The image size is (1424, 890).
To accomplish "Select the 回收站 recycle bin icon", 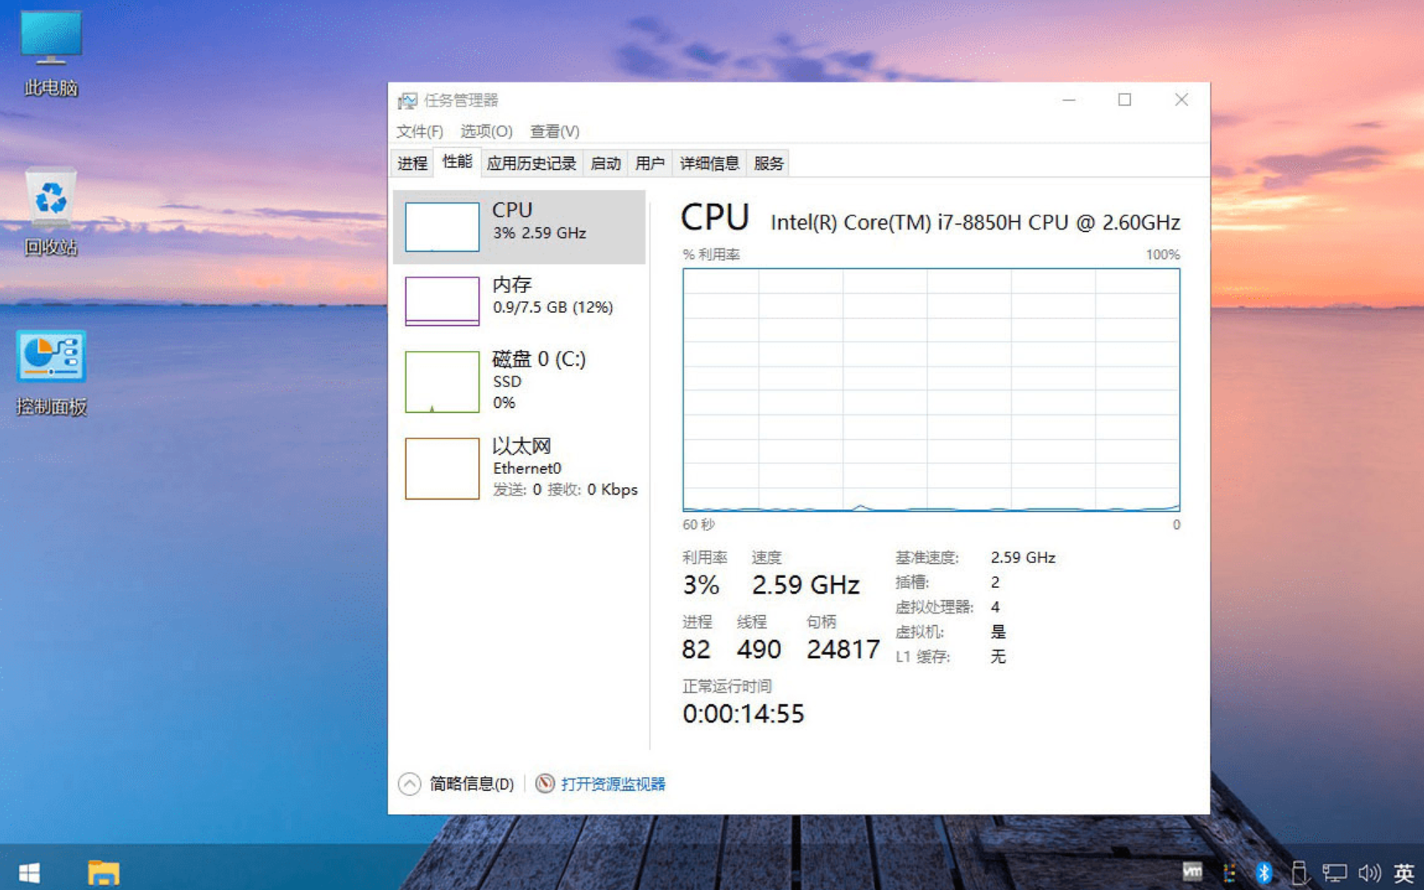I will tap(50, 212).
